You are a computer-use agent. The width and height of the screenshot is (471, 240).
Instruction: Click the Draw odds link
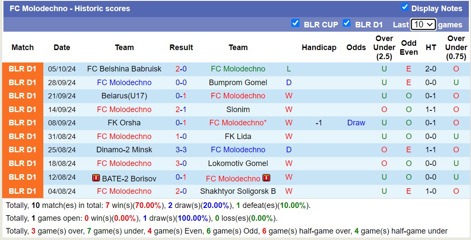tap(356, 123)
